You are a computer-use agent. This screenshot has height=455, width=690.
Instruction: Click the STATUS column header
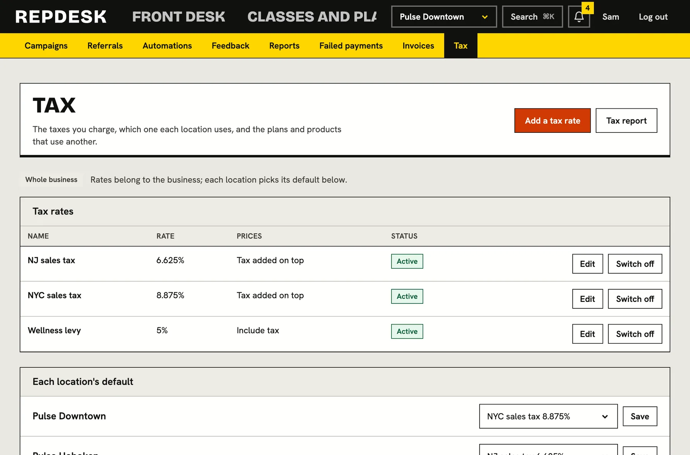point(404,236)
